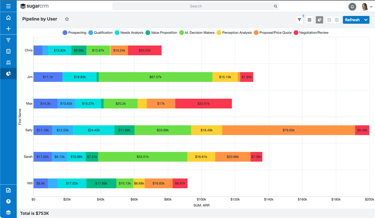Open the Forecasts chart sidebar item
This screenshot has height=218, width=375.
[8, 63]
